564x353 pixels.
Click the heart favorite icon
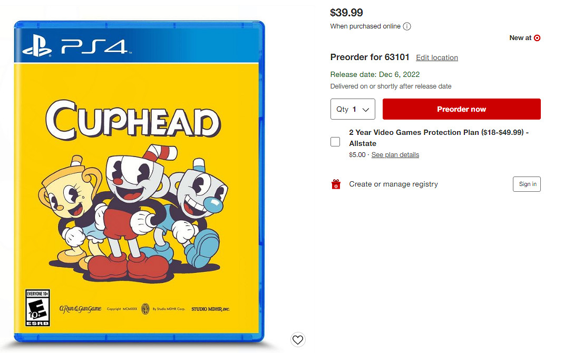297,339
